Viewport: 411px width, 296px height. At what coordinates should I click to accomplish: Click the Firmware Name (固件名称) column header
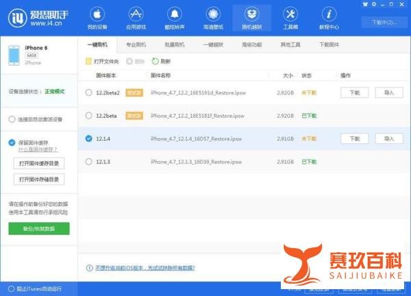click(x=160, y=75)
